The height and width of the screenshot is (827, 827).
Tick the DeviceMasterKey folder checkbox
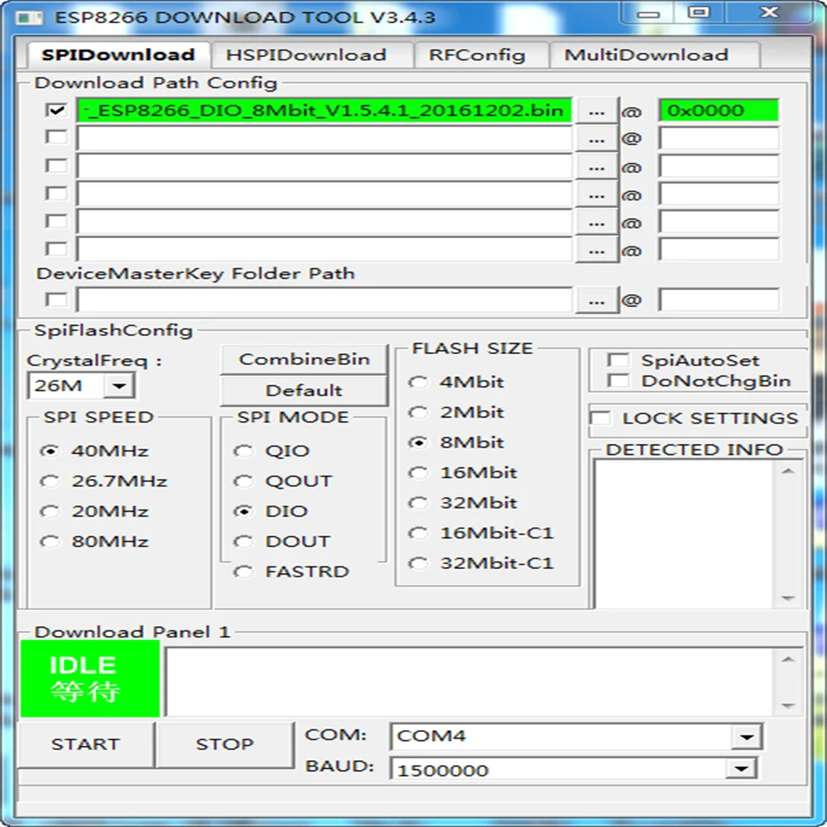point(56,299)
